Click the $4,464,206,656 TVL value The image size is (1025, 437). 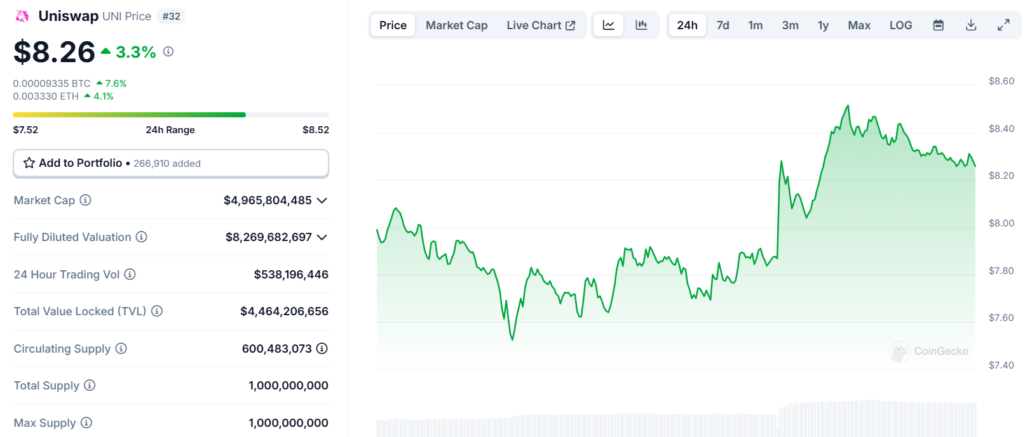pos(284,311)
